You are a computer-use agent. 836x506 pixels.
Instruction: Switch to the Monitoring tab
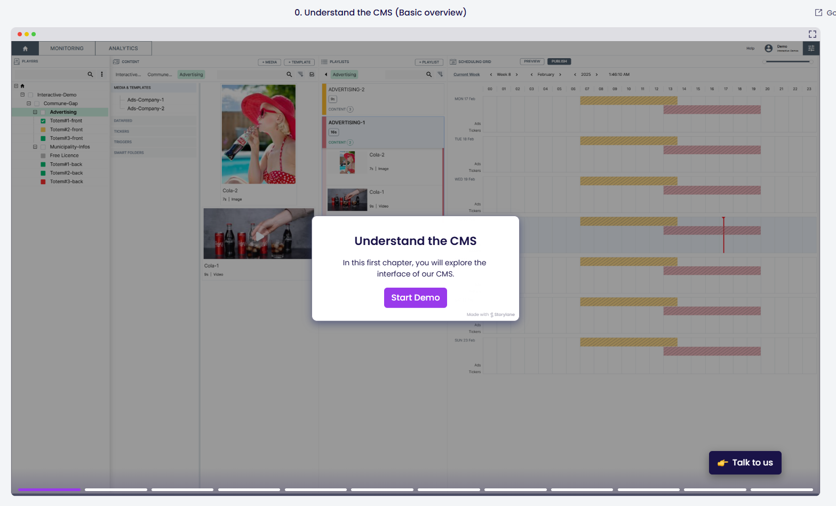67,49
